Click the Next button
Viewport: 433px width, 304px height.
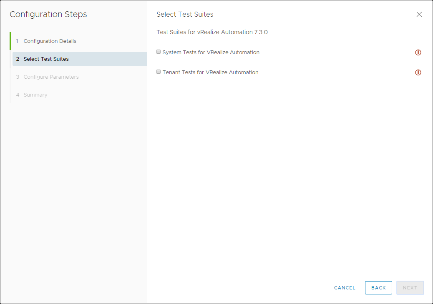coord(410,288)
